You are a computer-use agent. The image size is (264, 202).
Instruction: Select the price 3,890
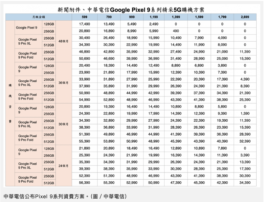click(x=222, y=65)
